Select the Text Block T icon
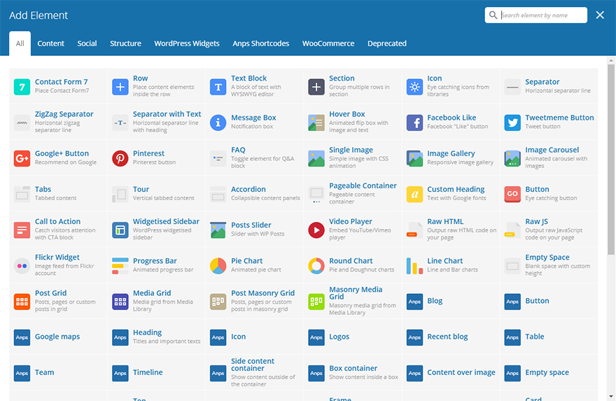This screenshot has width=616, height=401. tap(218, 87)
